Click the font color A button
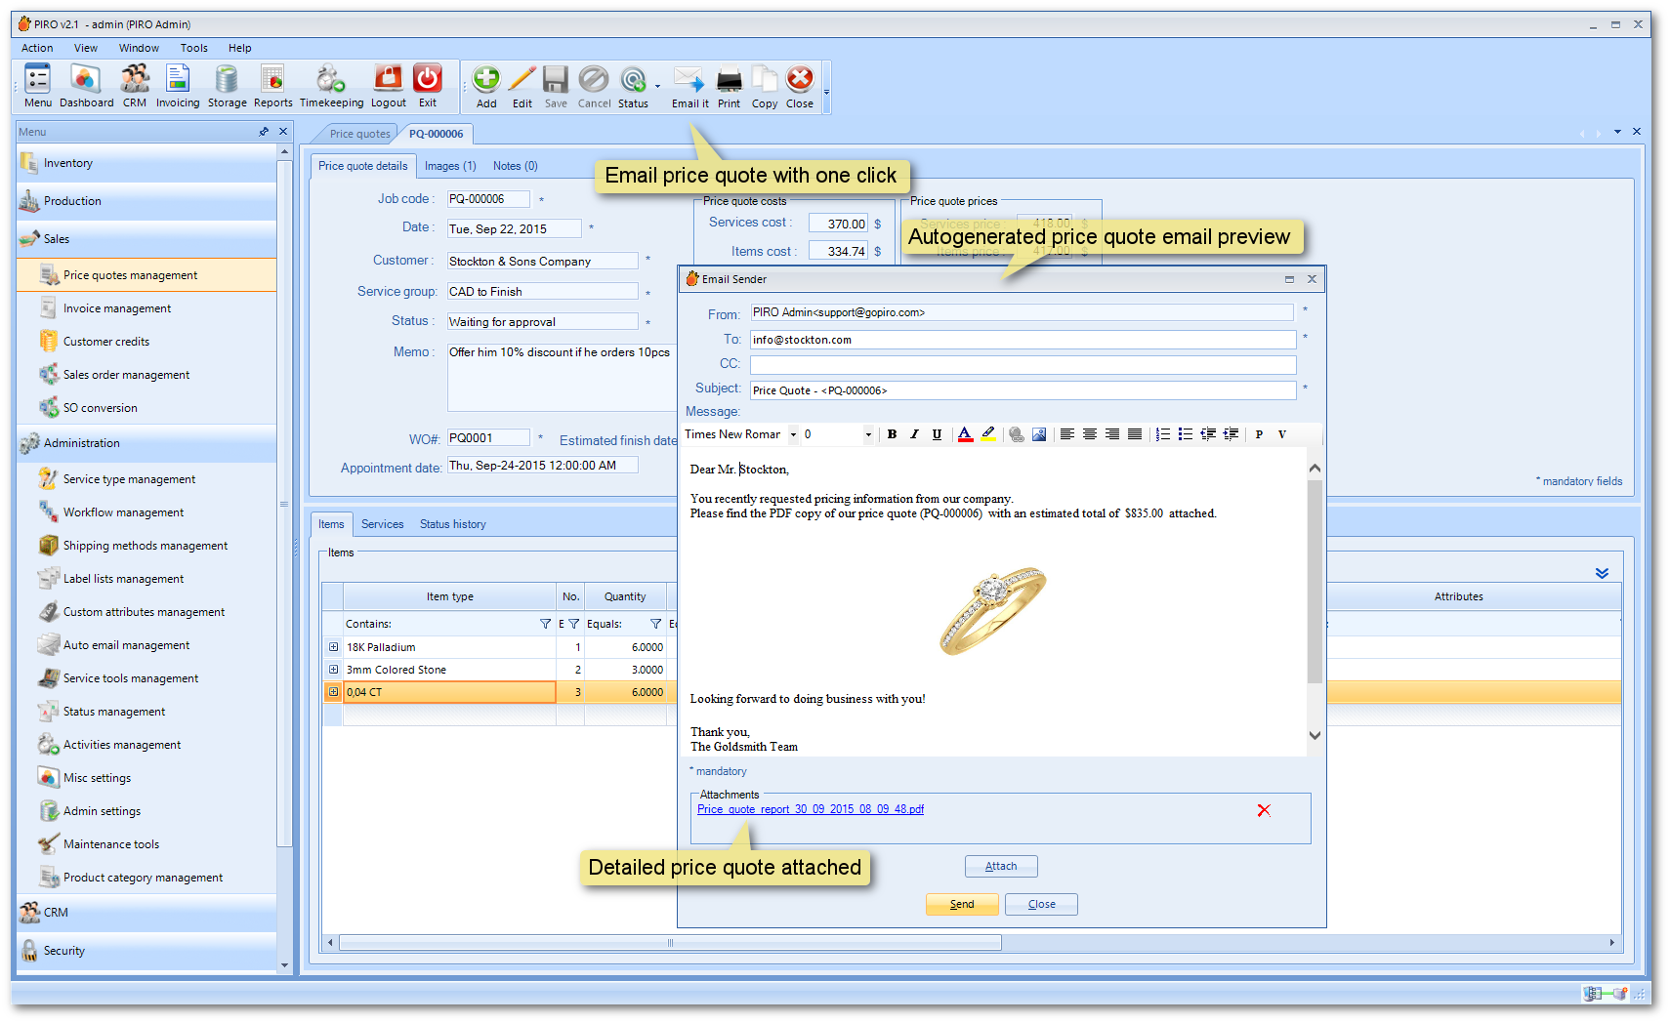The width and height of the screenshot is (1670, 1023). [x=965, y=434]
